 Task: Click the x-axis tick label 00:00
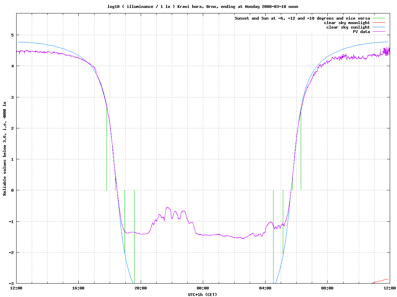(x=203, y=288)
